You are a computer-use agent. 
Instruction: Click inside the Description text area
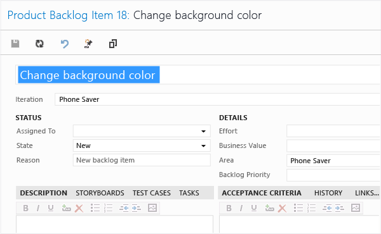[114, 225]
